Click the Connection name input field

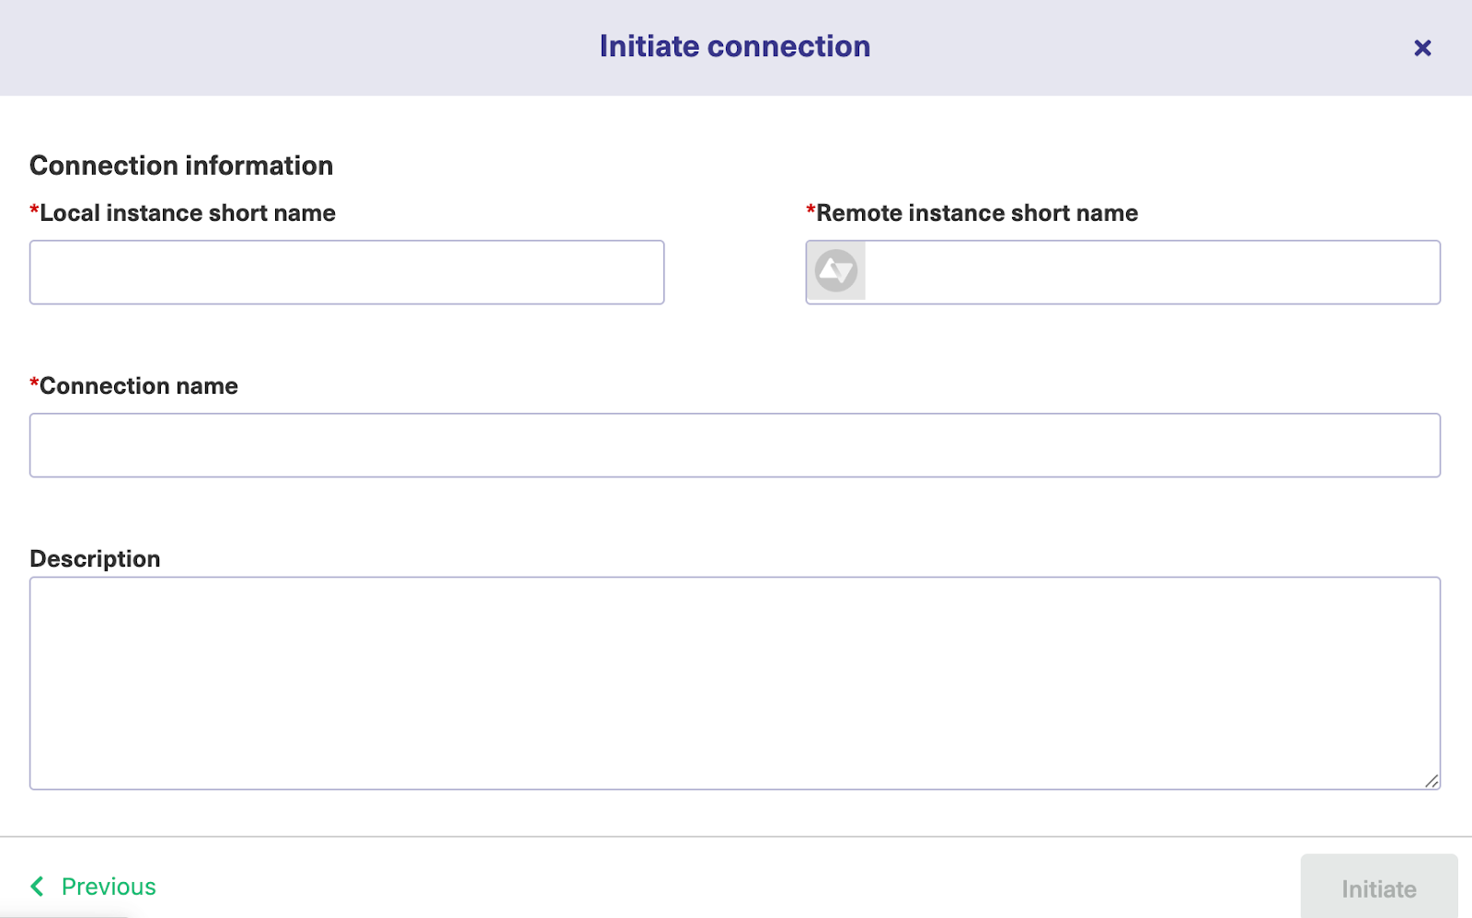(734, 444)
